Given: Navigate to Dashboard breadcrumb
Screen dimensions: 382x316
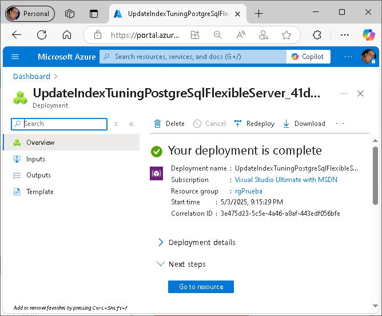Looking at the screenshot, I should (x=31, y=77).
